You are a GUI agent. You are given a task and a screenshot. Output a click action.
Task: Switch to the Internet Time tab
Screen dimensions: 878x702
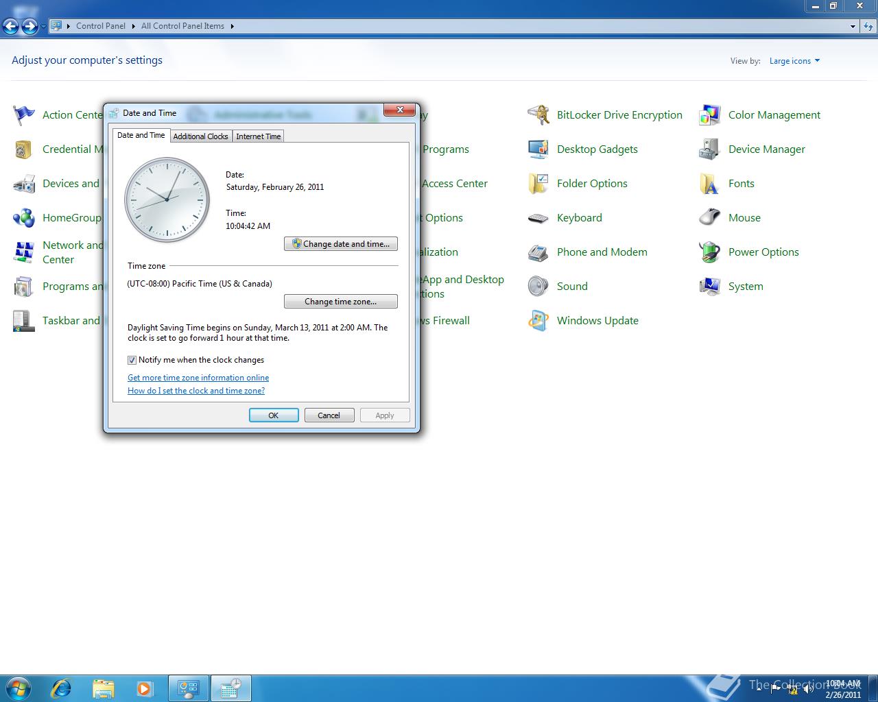click(259, 136)
